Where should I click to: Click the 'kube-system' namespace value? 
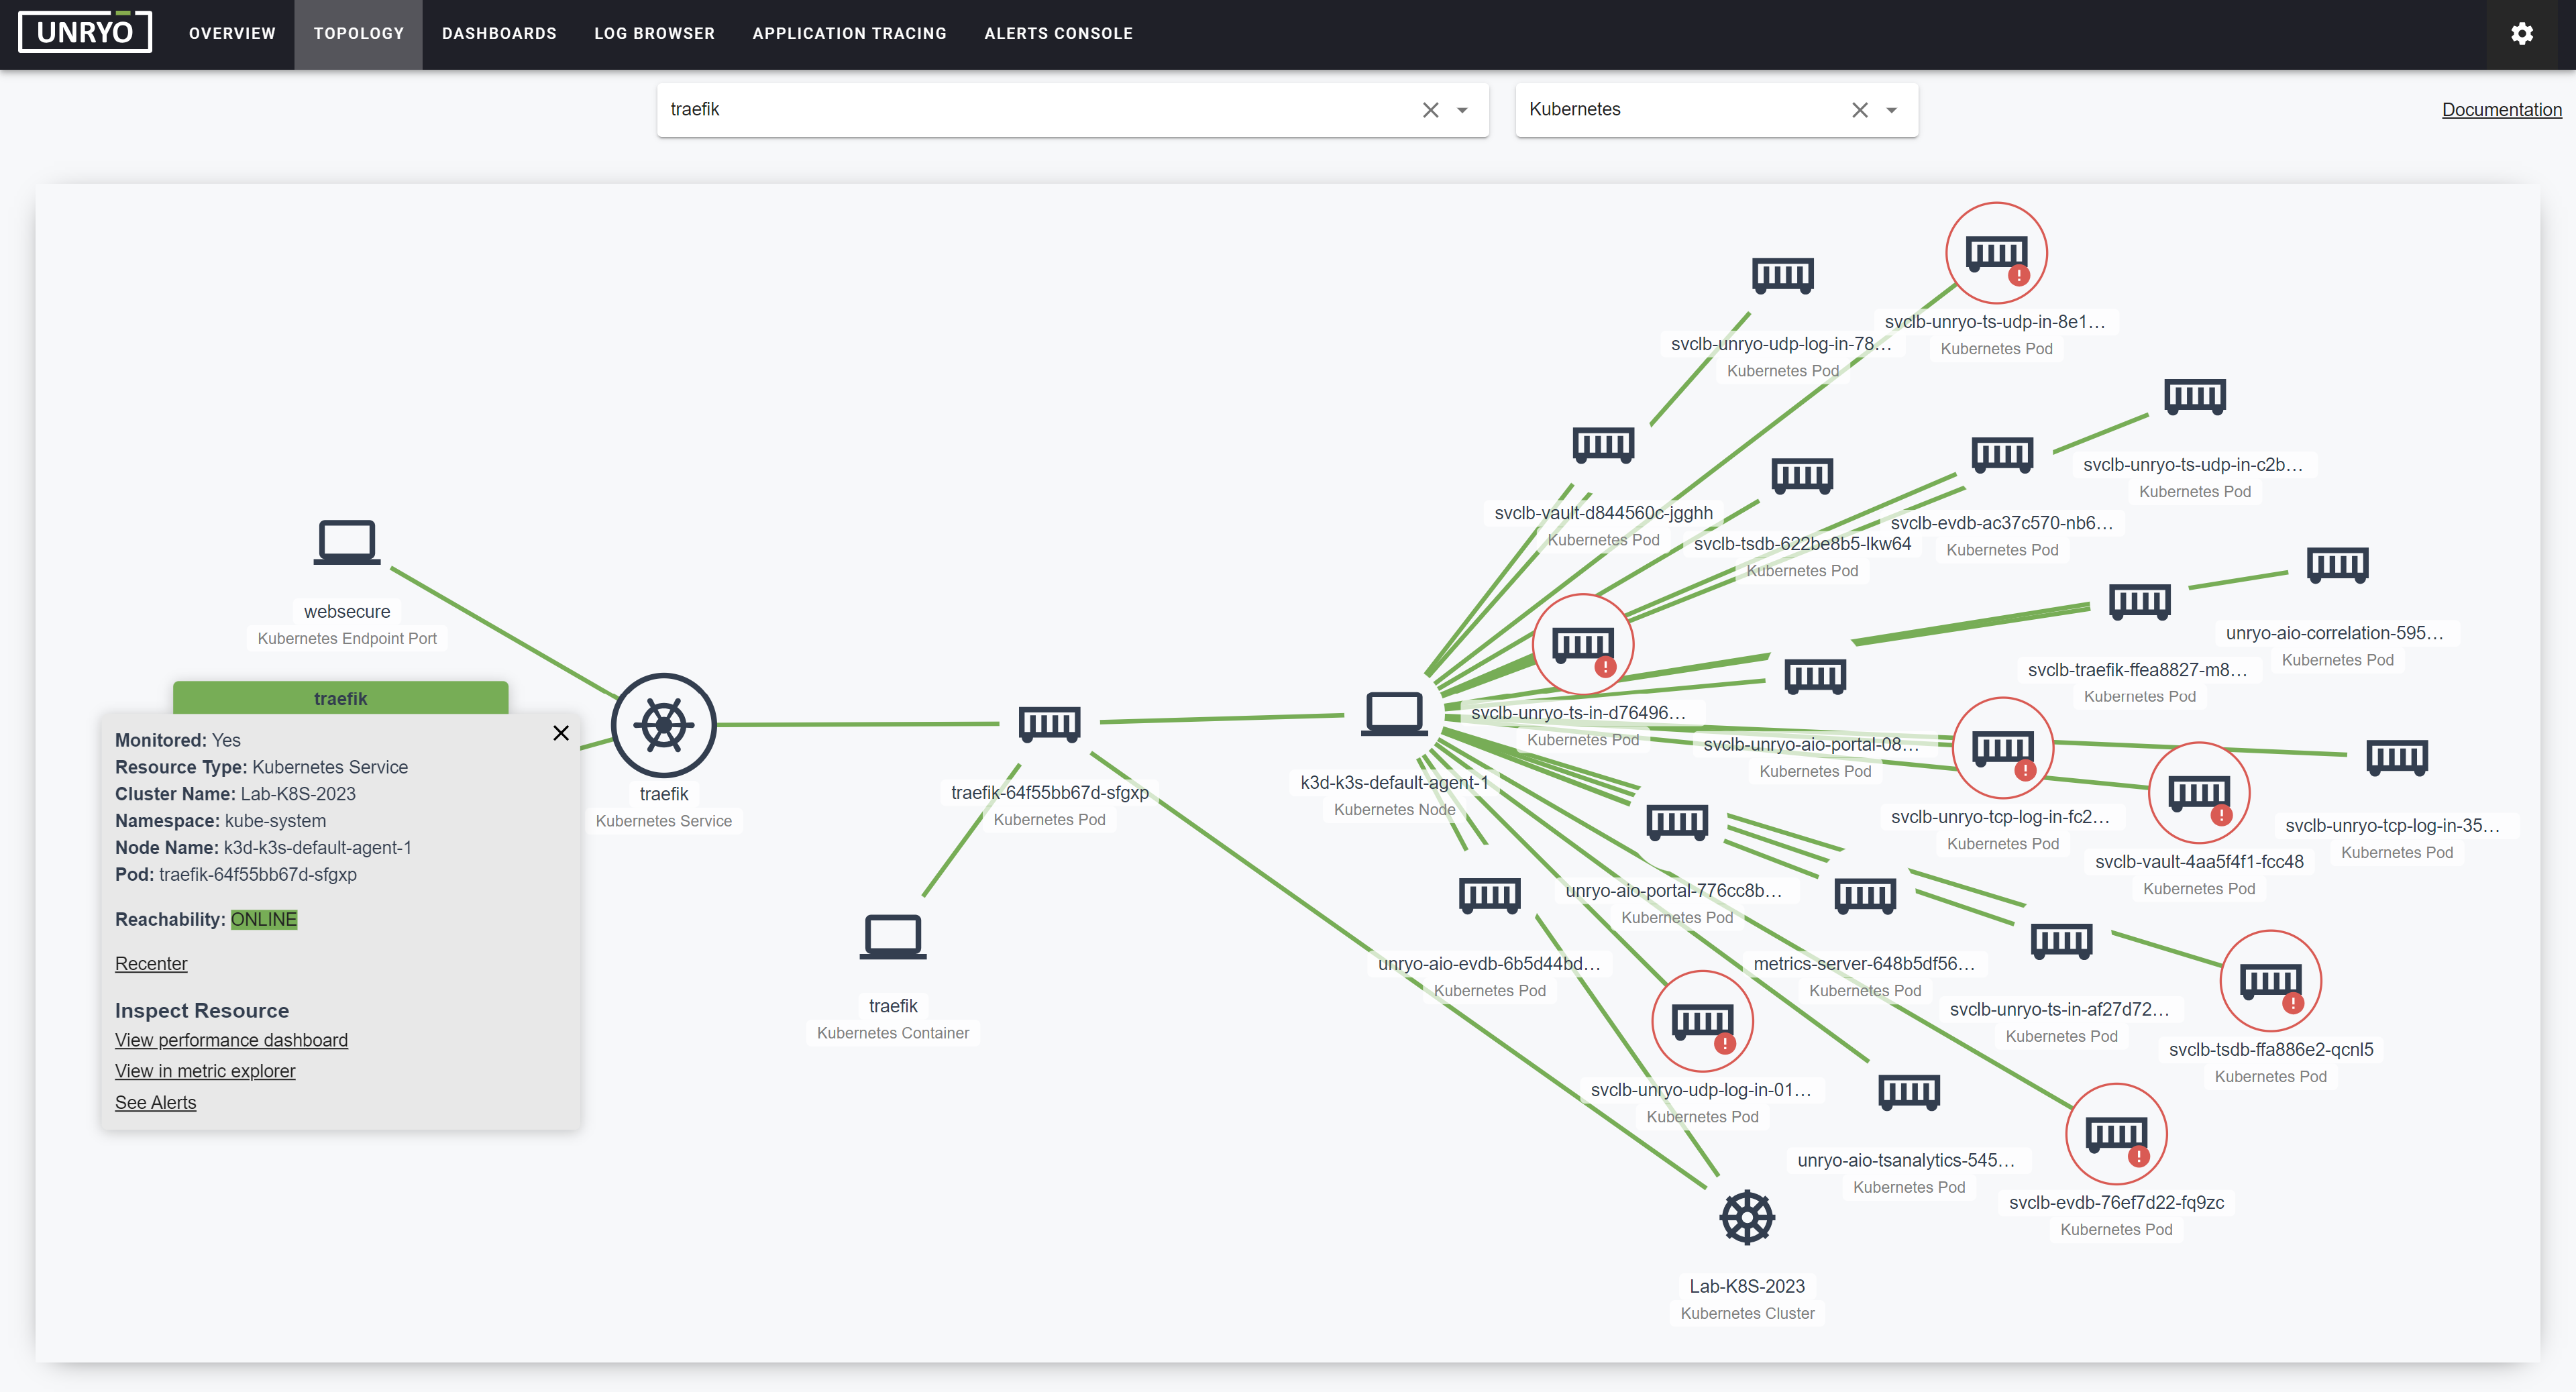pyautogui.click(x=275, y=821)
